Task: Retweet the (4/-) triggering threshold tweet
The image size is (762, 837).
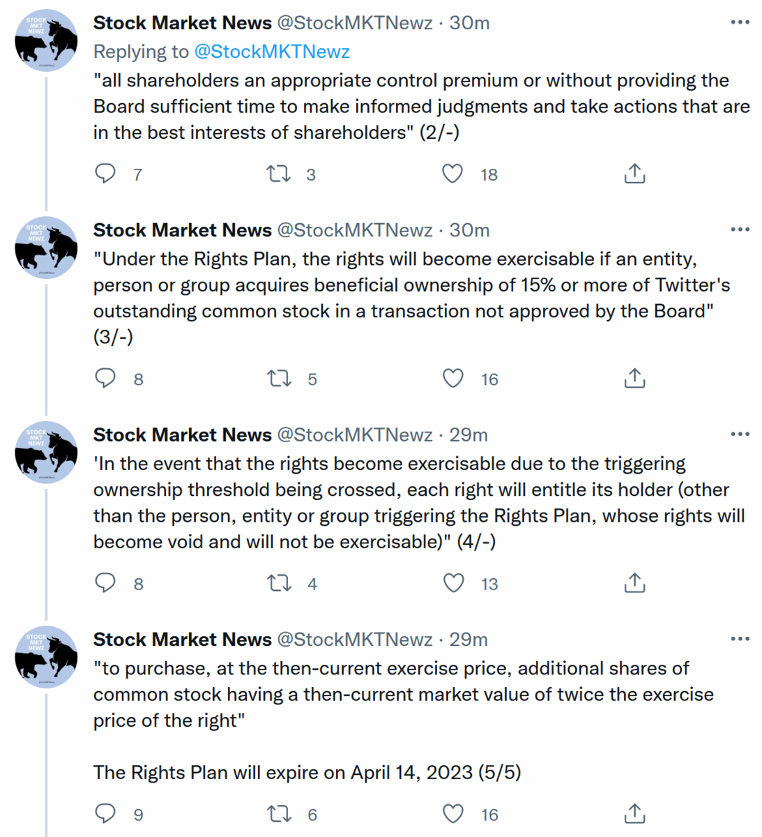Action: 279,582
